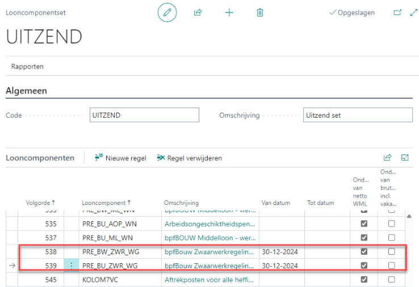
Task: Uncheck netto WML checkbox for row 538
Action: (x=364, y=251)
